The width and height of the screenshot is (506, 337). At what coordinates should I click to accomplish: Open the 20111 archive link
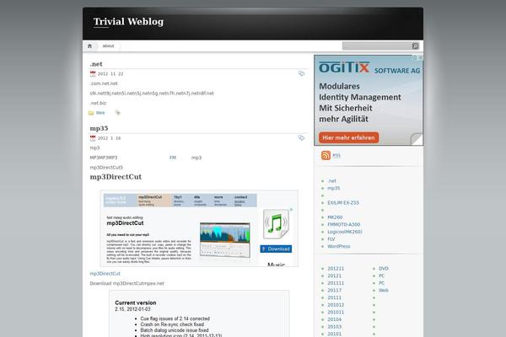334,297
